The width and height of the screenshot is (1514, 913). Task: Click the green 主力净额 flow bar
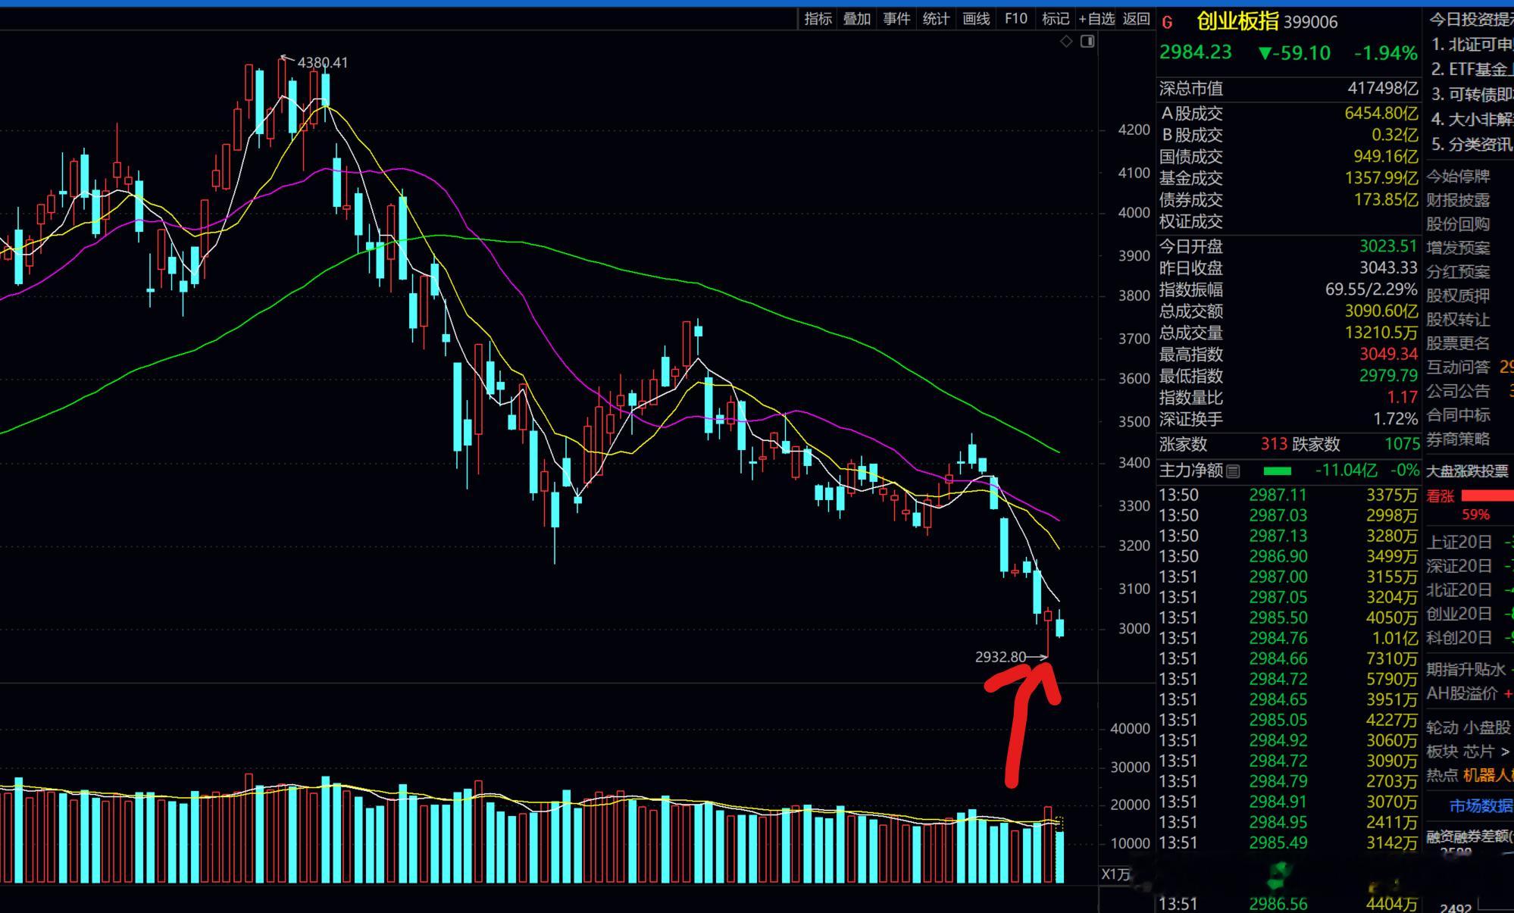pyautogui.click(x=1278, y=471)
